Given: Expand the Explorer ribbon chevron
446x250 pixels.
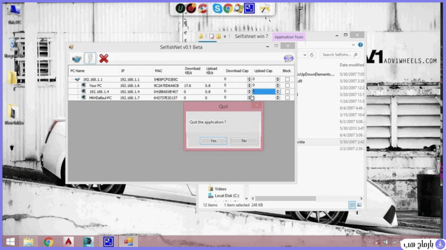Looking at the screenshot, I should click(353, 45).
